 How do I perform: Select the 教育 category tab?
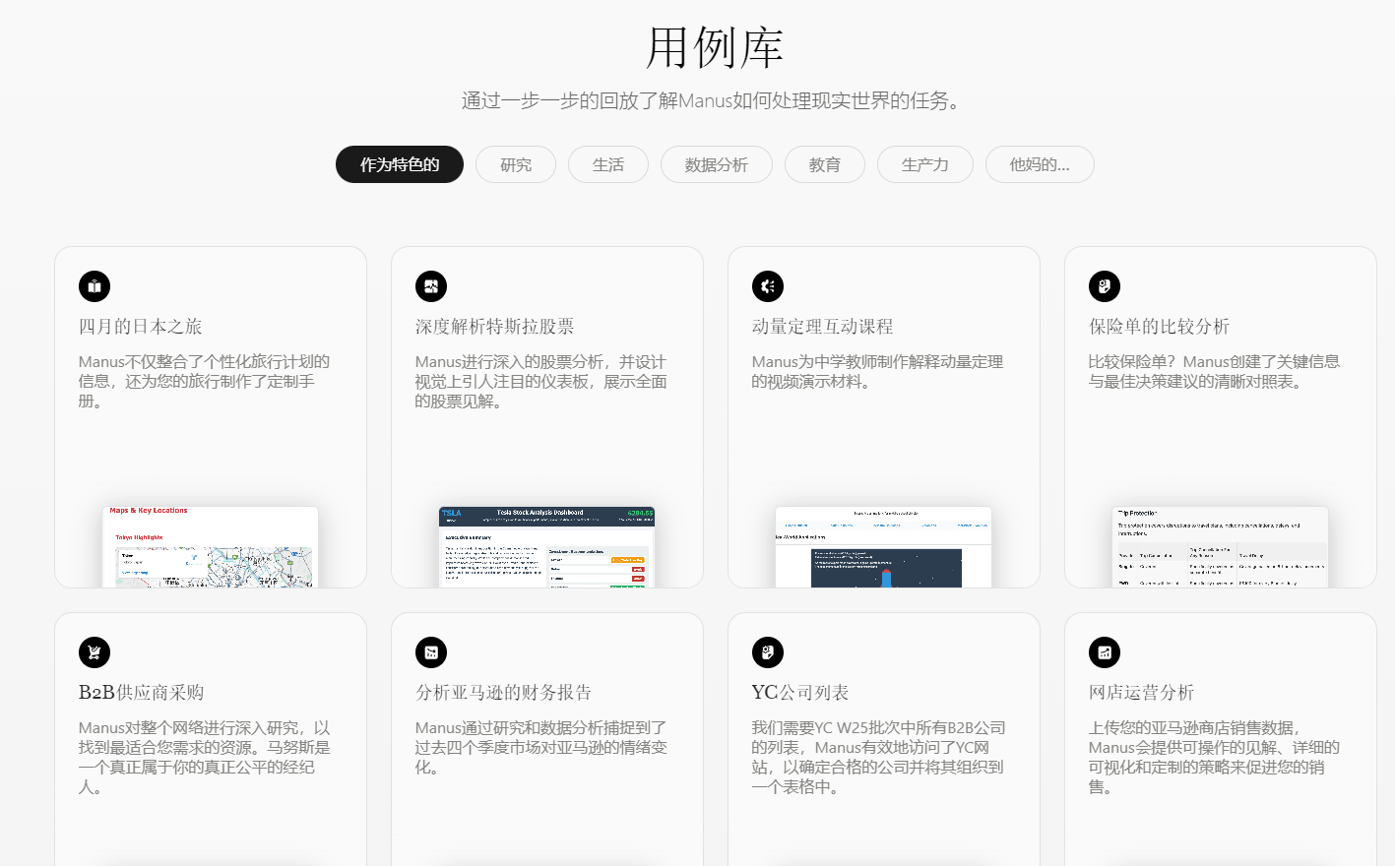825,164
